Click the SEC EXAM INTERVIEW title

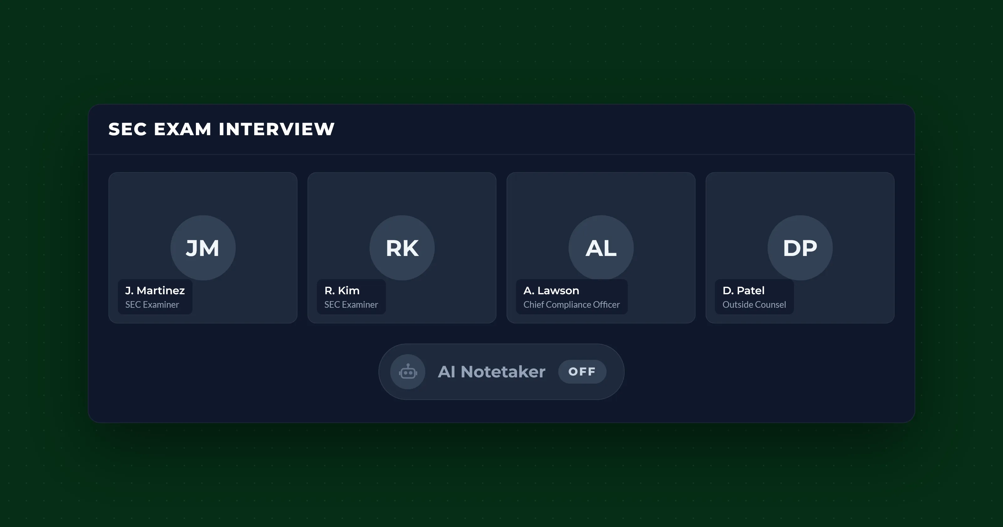[222, 130]
